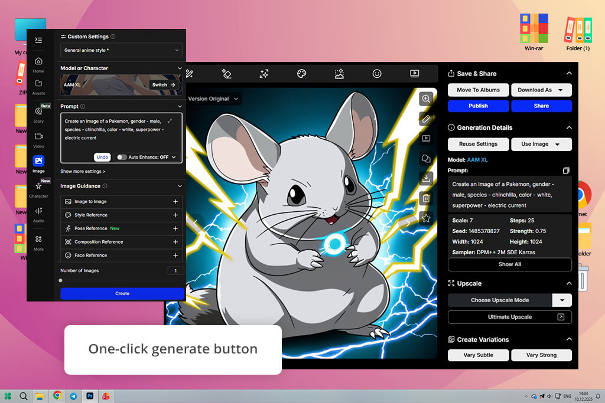Click the comment bubbles icon on image

tap(426, 158)
